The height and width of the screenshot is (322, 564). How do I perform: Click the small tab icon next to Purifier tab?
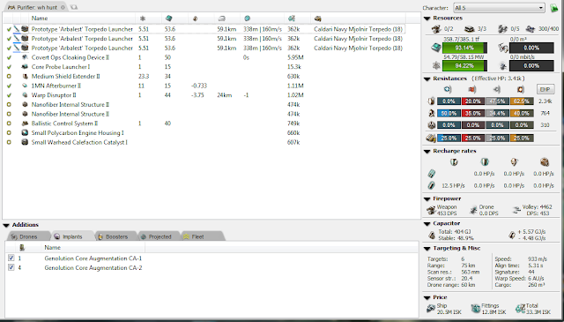tap(74, 7)
